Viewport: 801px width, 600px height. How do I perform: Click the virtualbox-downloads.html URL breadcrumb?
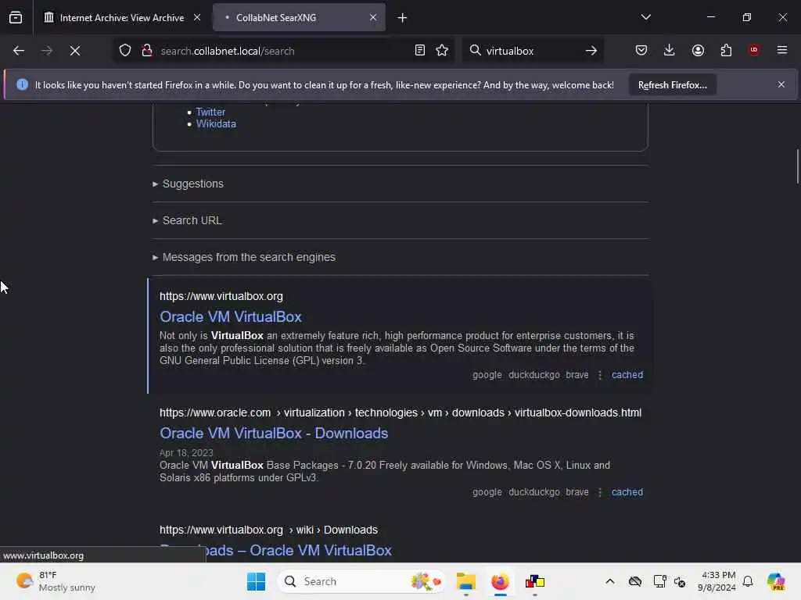(x=578, y=412)
